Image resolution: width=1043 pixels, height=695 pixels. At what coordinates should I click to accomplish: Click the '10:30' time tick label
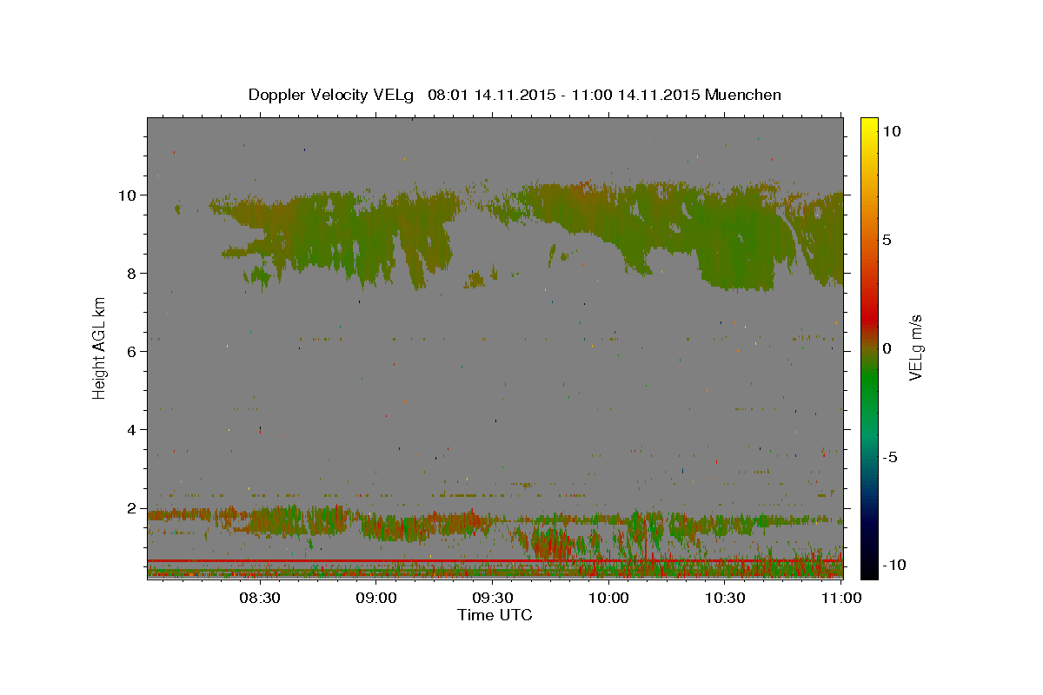click(725, 599)
